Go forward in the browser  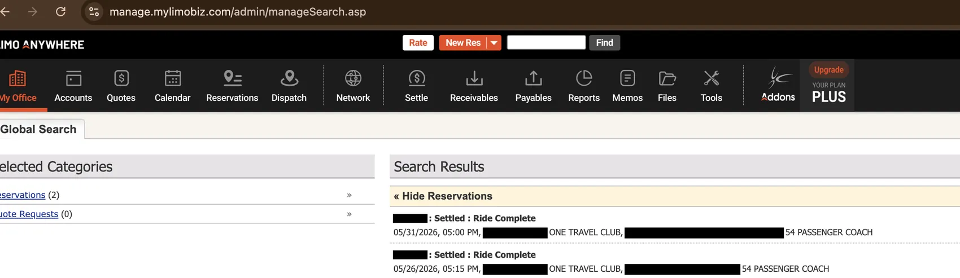(33, 11)
